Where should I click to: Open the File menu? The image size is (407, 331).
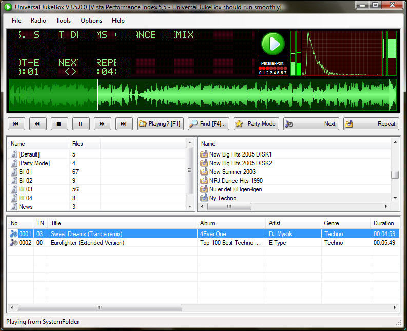pyautogui.click(x=16, y=21)
